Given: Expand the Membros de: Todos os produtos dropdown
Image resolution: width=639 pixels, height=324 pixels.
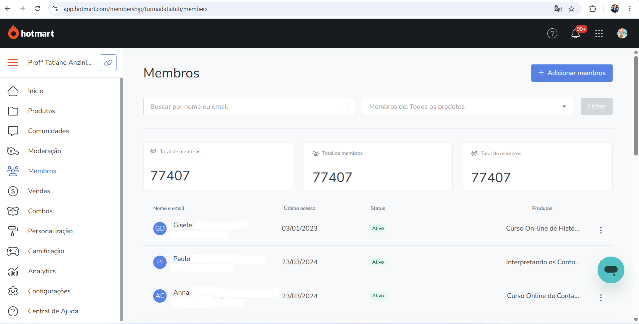Looking at the screenshot, I should [x=468, y=106].
